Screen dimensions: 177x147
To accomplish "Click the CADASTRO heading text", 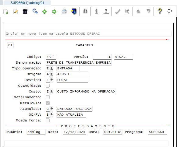I will point(84,45).
